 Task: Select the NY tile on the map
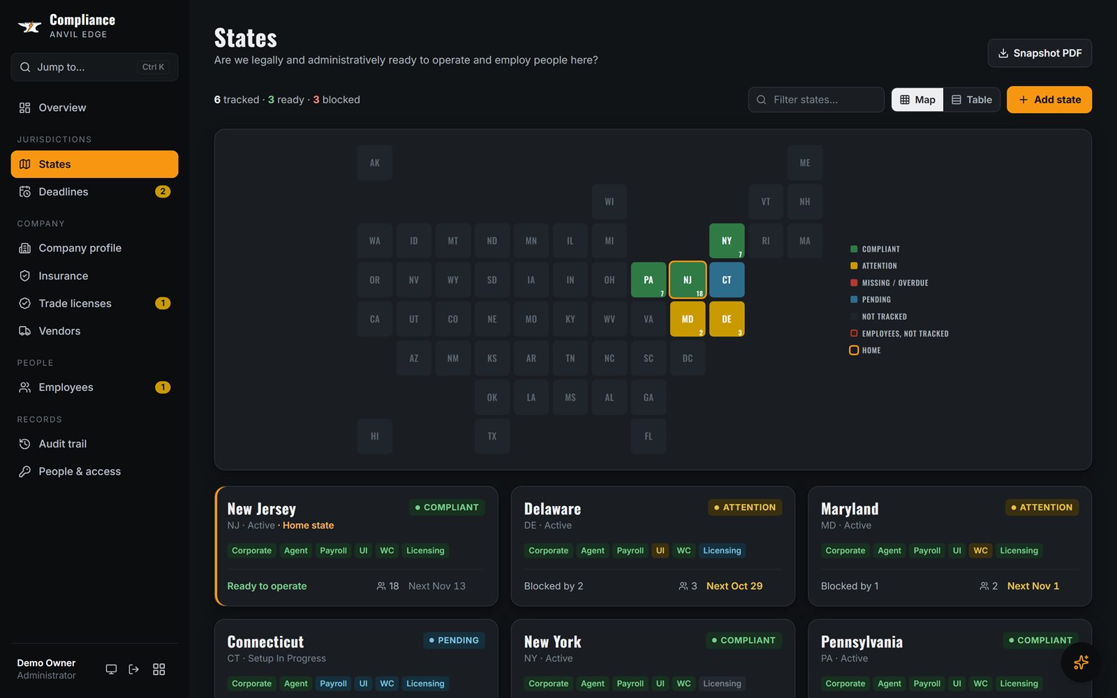(727, 241)
